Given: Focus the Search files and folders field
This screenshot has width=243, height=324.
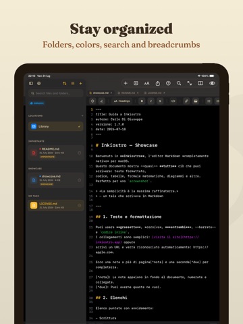Looking at the screenshot, I should (x=56, y=93).
